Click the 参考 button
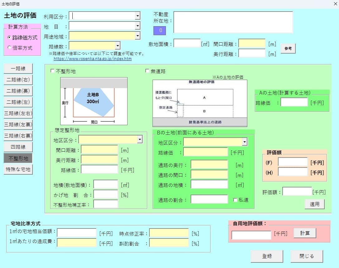339x268 pixels. [x=288, y=49]
